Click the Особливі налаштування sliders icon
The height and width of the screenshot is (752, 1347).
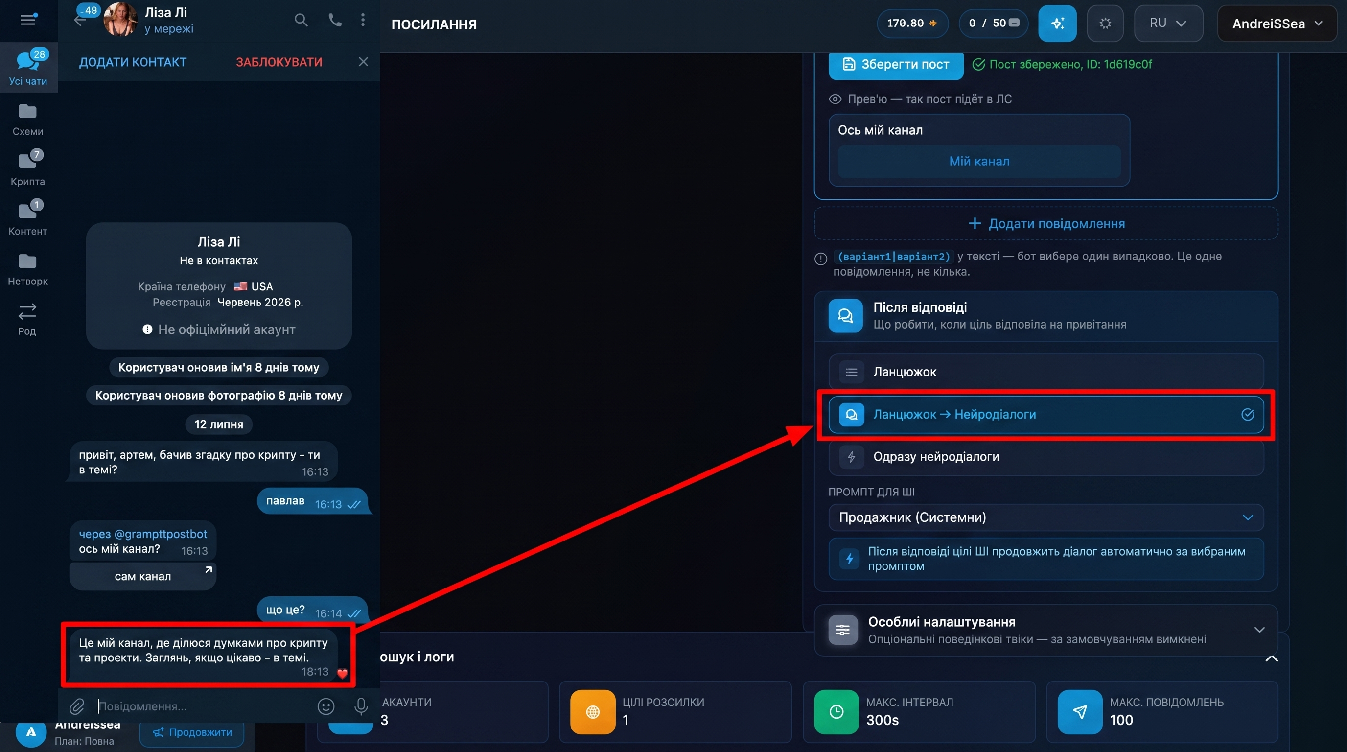[842, 630]
